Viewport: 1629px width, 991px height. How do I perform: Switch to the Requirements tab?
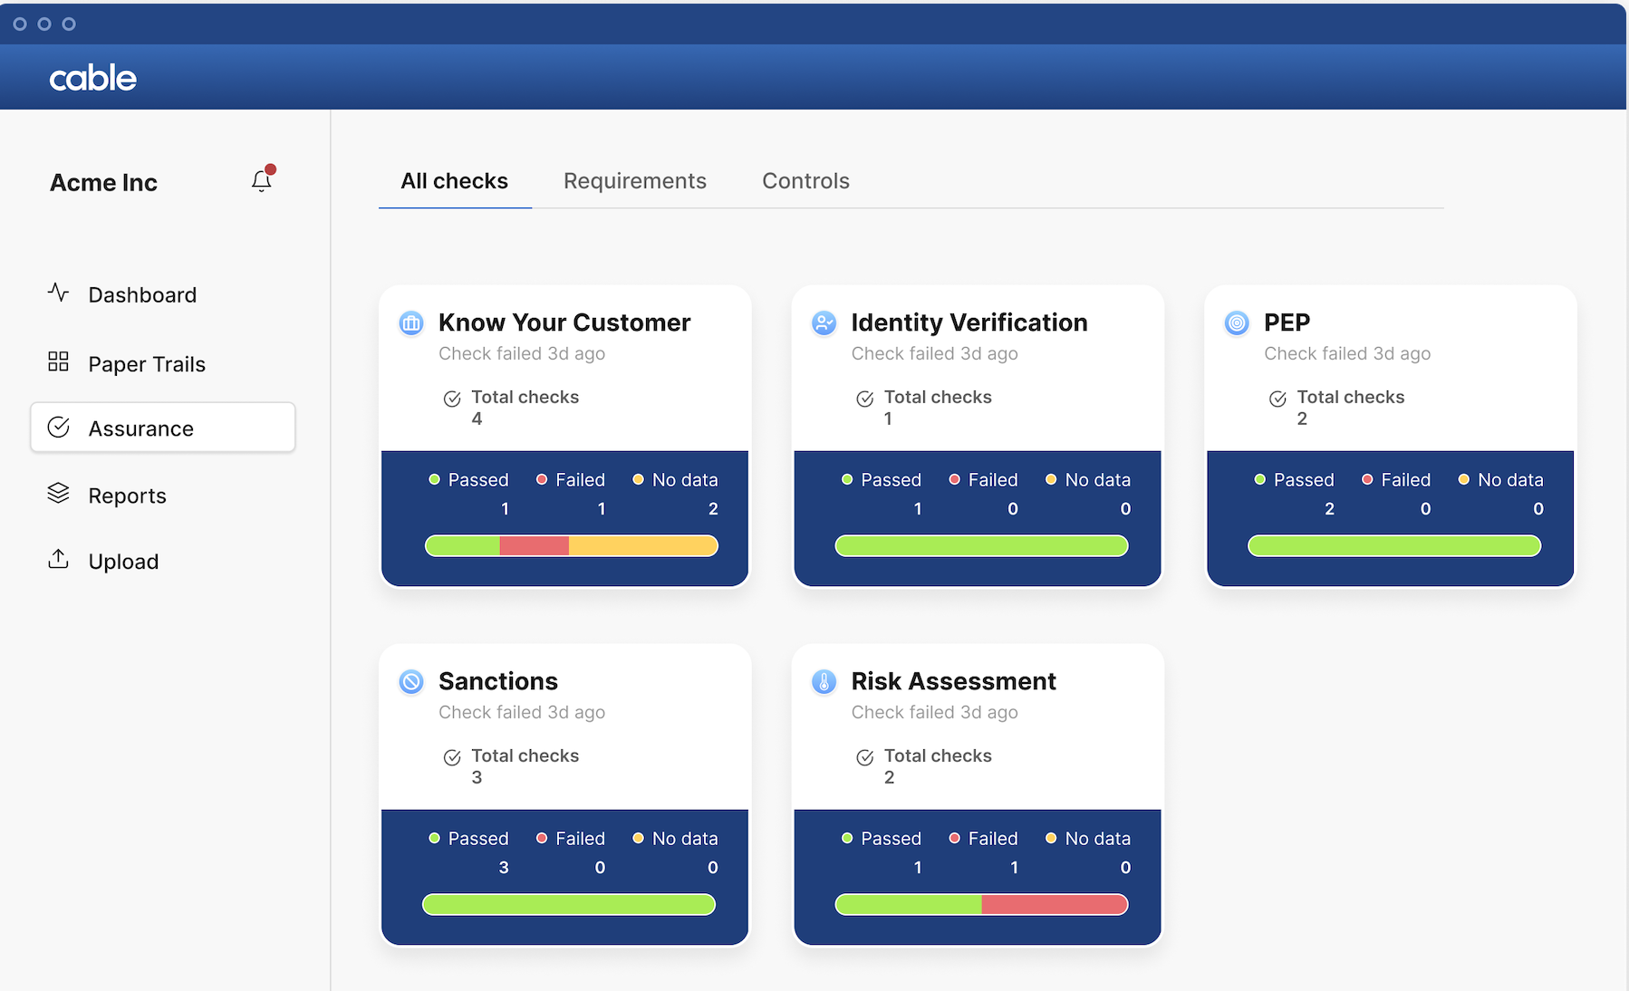coord(634,181)
